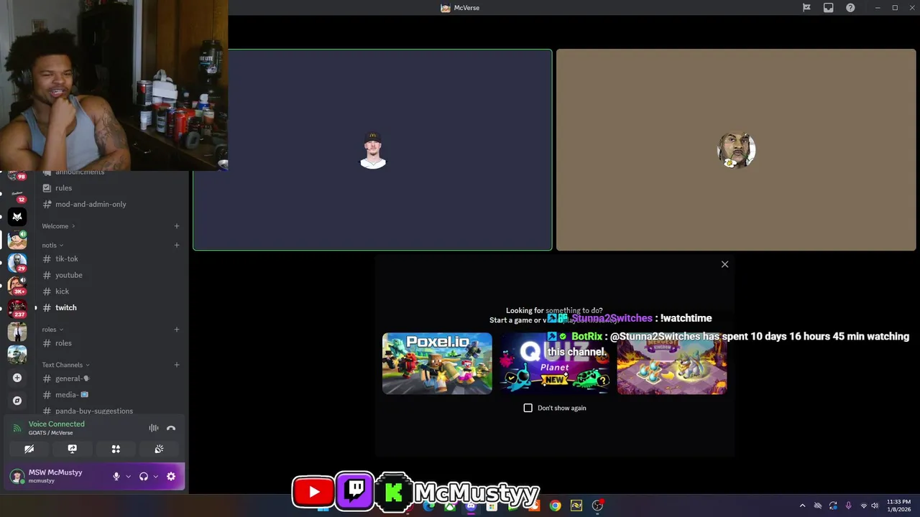The height and width of the screenshot is (517, 920).
Task: Open the wolf logo server
Action: [x=17, y=216]
